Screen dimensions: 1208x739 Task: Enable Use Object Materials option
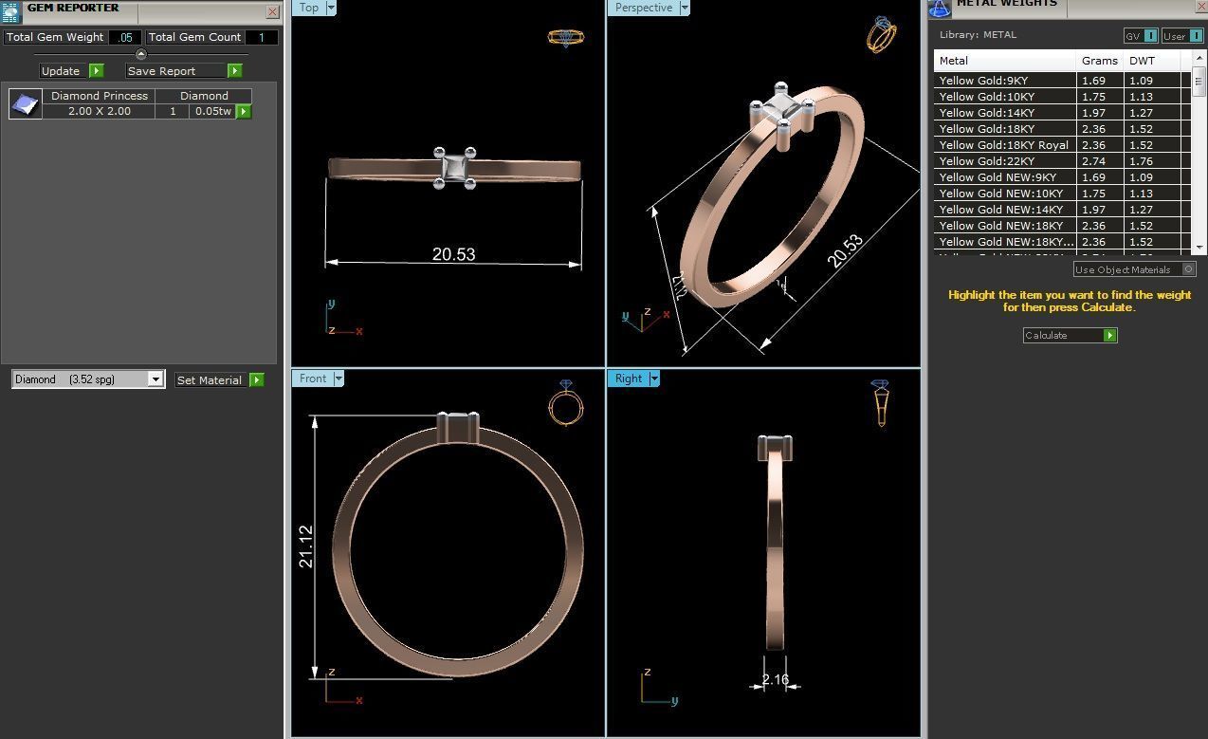point(1189,269)
